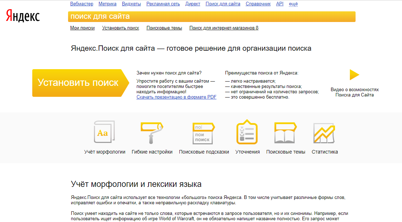Click text — легко настраивается;
The image size is (402, 222).
(250, 81)
